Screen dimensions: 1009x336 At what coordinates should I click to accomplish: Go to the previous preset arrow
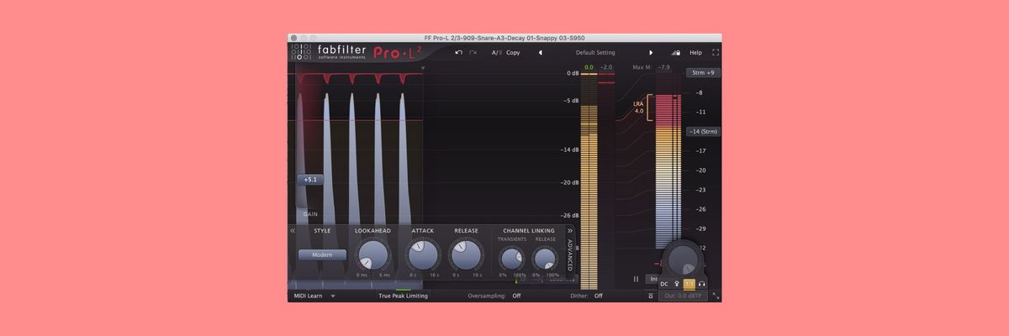coord(540,52)
